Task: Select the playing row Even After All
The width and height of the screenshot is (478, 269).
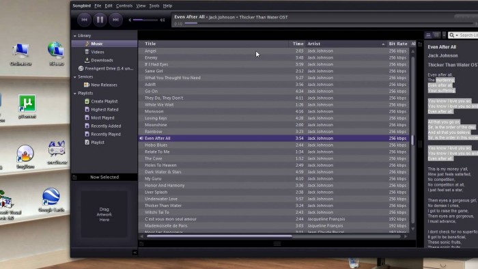Action: (x=273, y=139)
